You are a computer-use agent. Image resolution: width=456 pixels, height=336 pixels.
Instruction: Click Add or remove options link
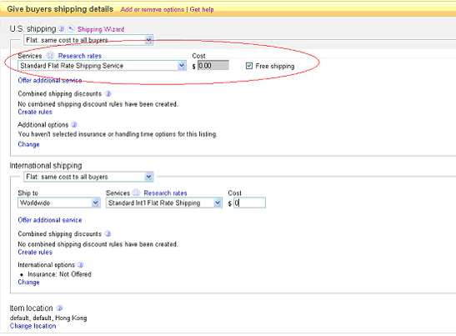(x=153, y=10)
